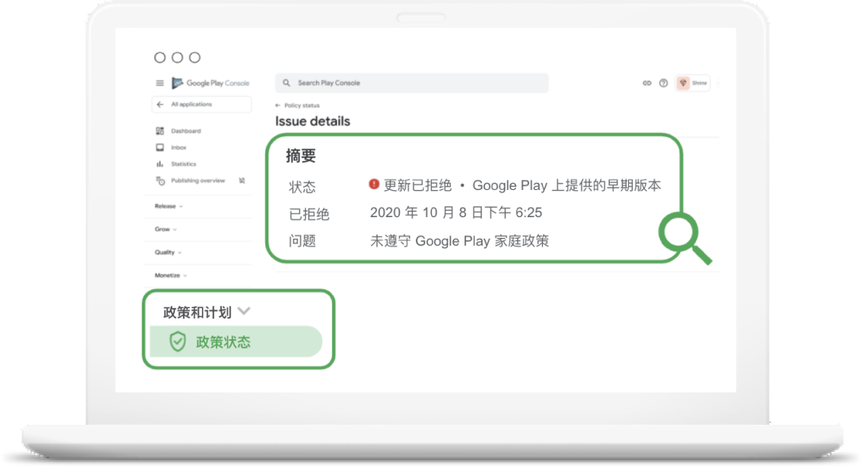Image resolution: width=862 pixels, height=467 pixels.
Task: Click the hamburger menu to toggle sidebar
Action: pyautogui.click(x=159, y=82)
